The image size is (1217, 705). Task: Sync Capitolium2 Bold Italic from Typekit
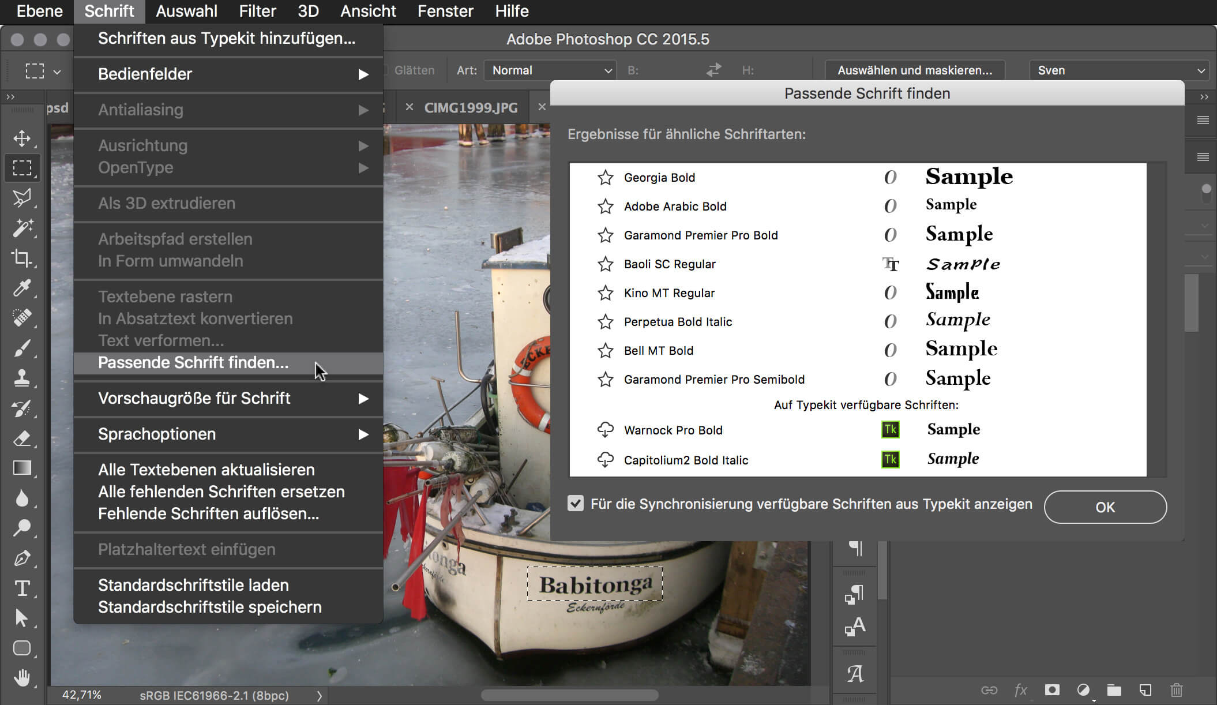pyautogui.click(x=605, y=460)
